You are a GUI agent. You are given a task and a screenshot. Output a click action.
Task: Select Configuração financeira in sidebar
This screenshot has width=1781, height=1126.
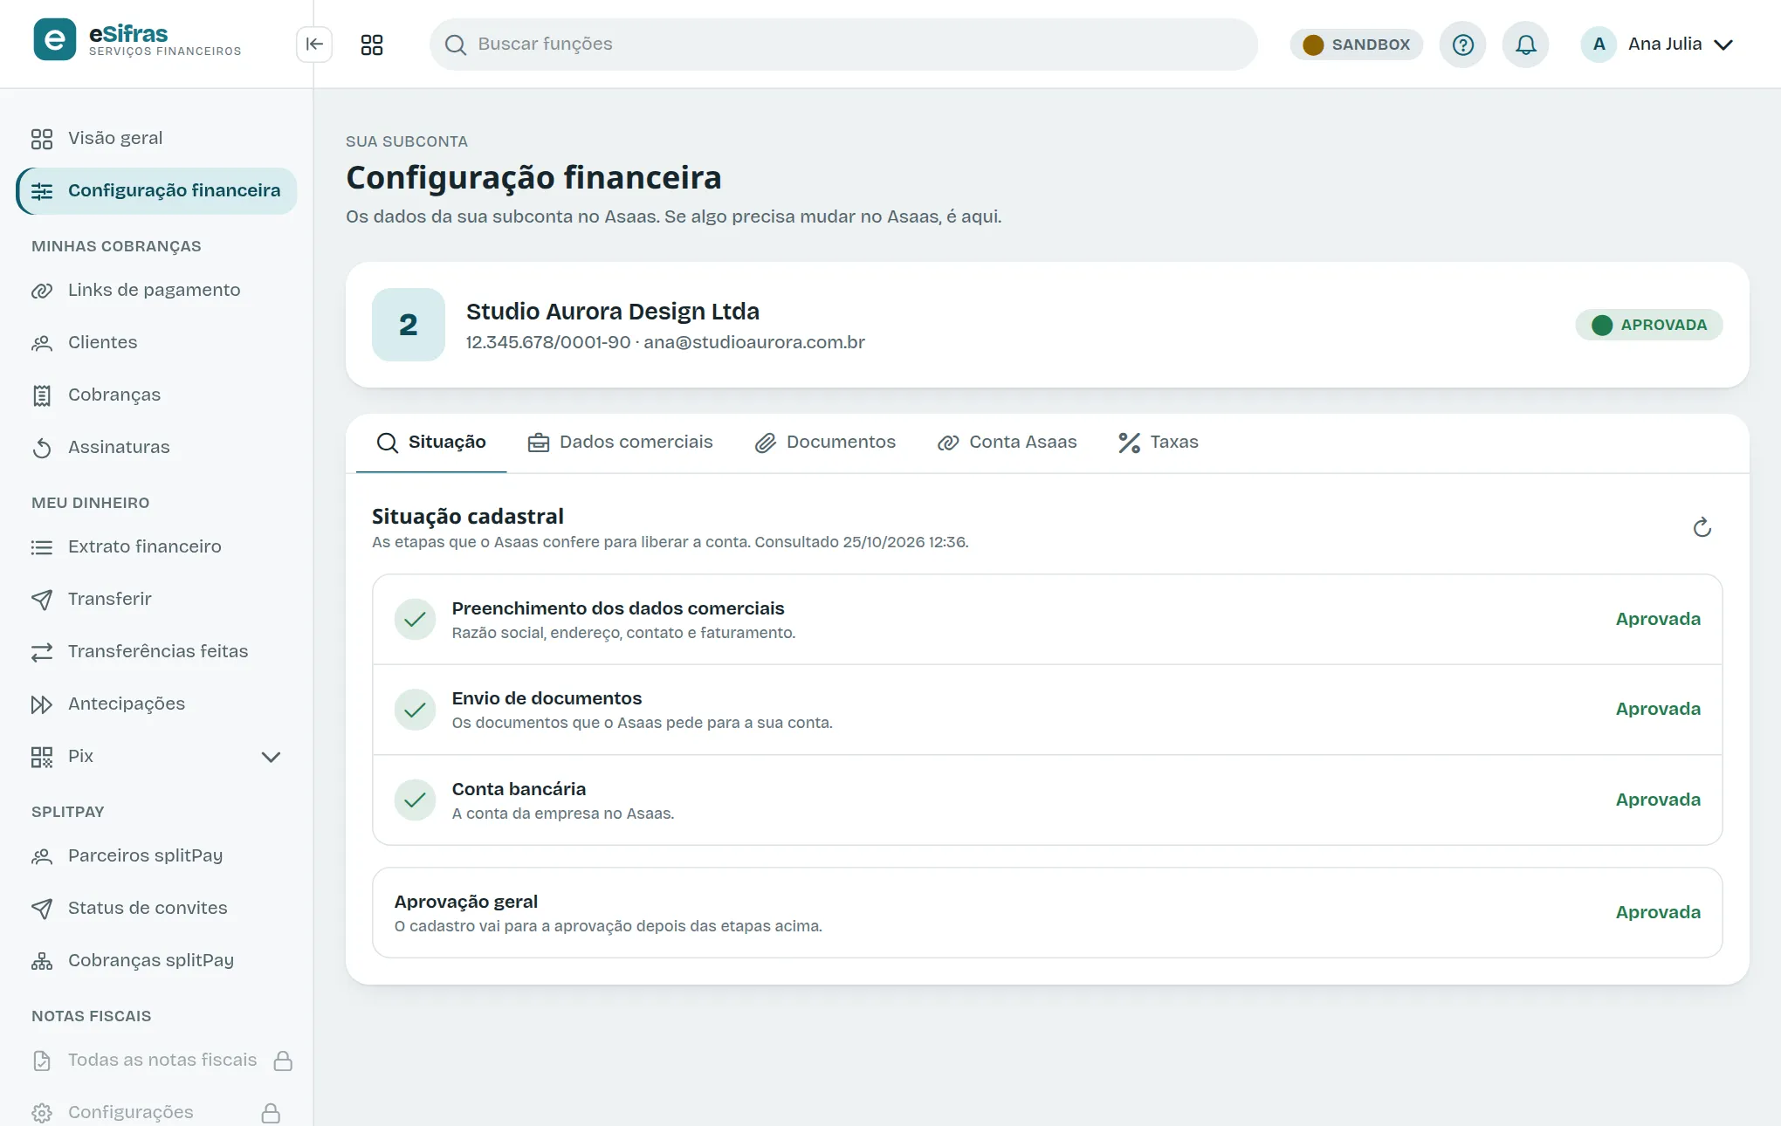tap(156, 190)
